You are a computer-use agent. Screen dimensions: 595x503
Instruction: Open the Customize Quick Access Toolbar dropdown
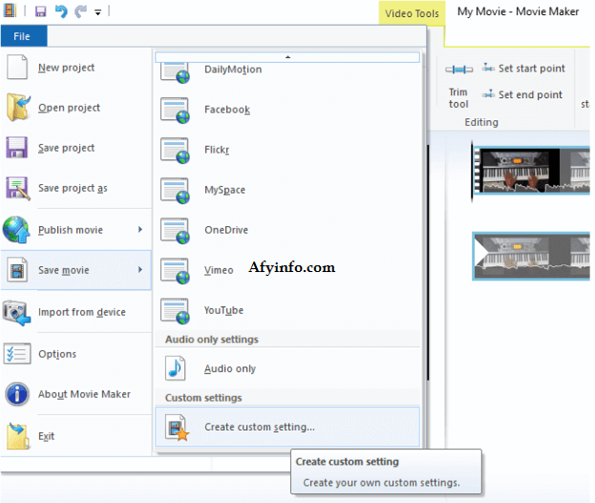98,12
